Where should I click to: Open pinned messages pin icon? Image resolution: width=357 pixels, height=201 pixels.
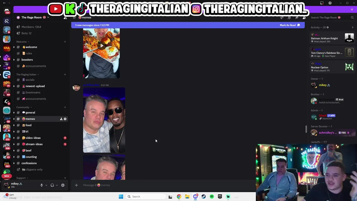click(297, 18)
